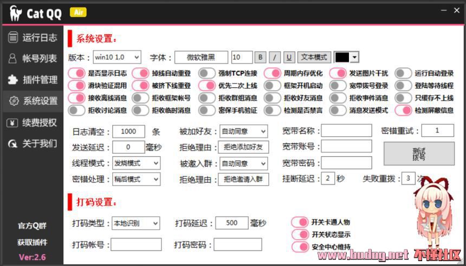Toggle 掉线自动重登 switch
Screen dimensions: 466x266
[x=140, y=73]
